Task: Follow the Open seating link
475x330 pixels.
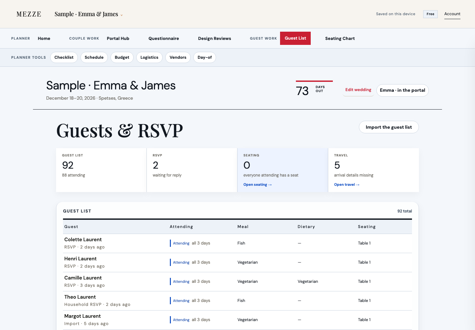Action: 257,185
